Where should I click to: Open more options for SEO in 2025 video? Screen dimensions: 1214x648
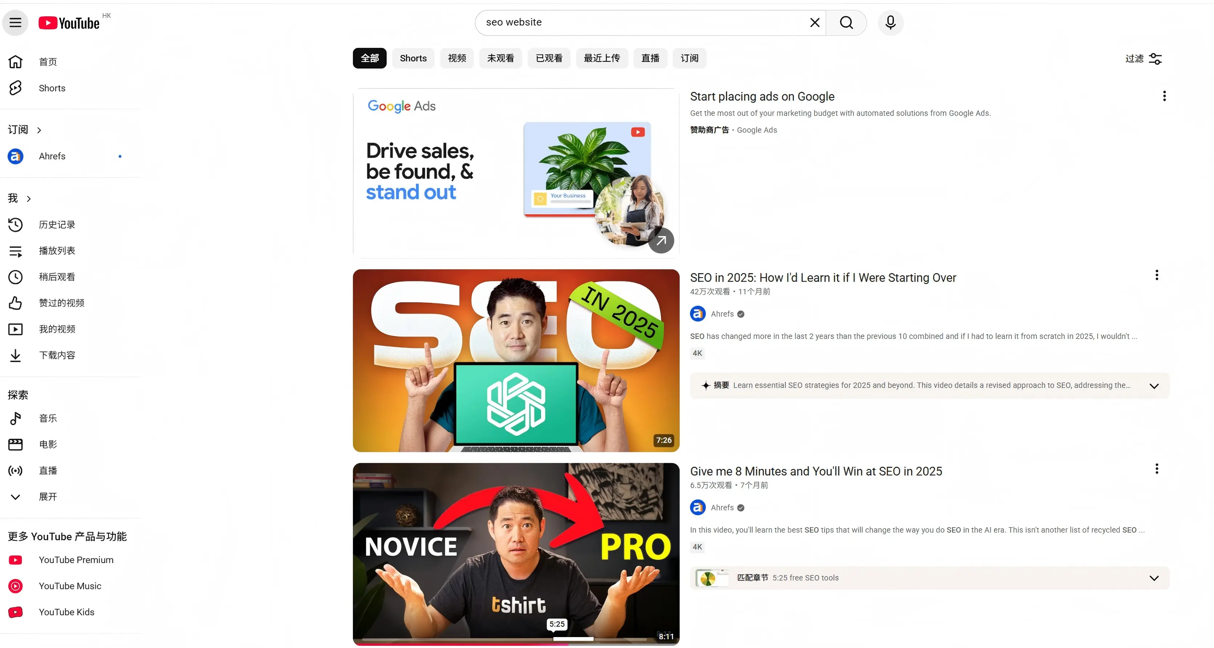[1157, 275]
